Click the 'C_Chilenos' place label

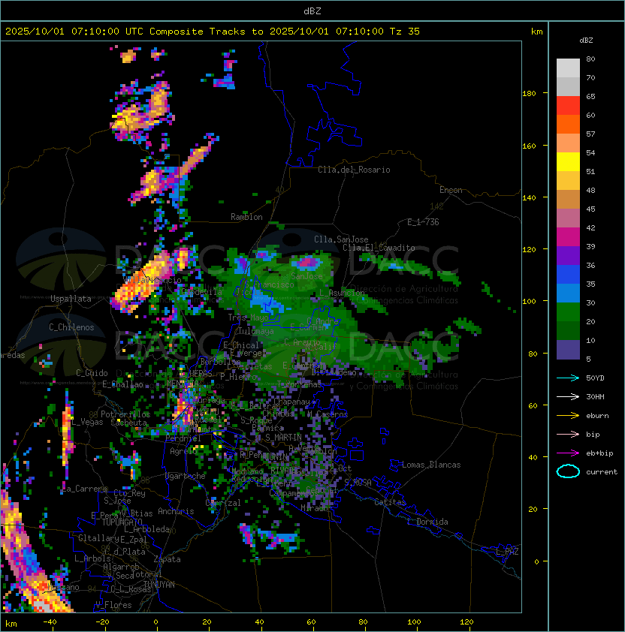[71, 327]
